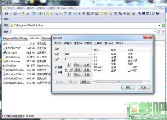Click the 确定 button

[128, 87]
